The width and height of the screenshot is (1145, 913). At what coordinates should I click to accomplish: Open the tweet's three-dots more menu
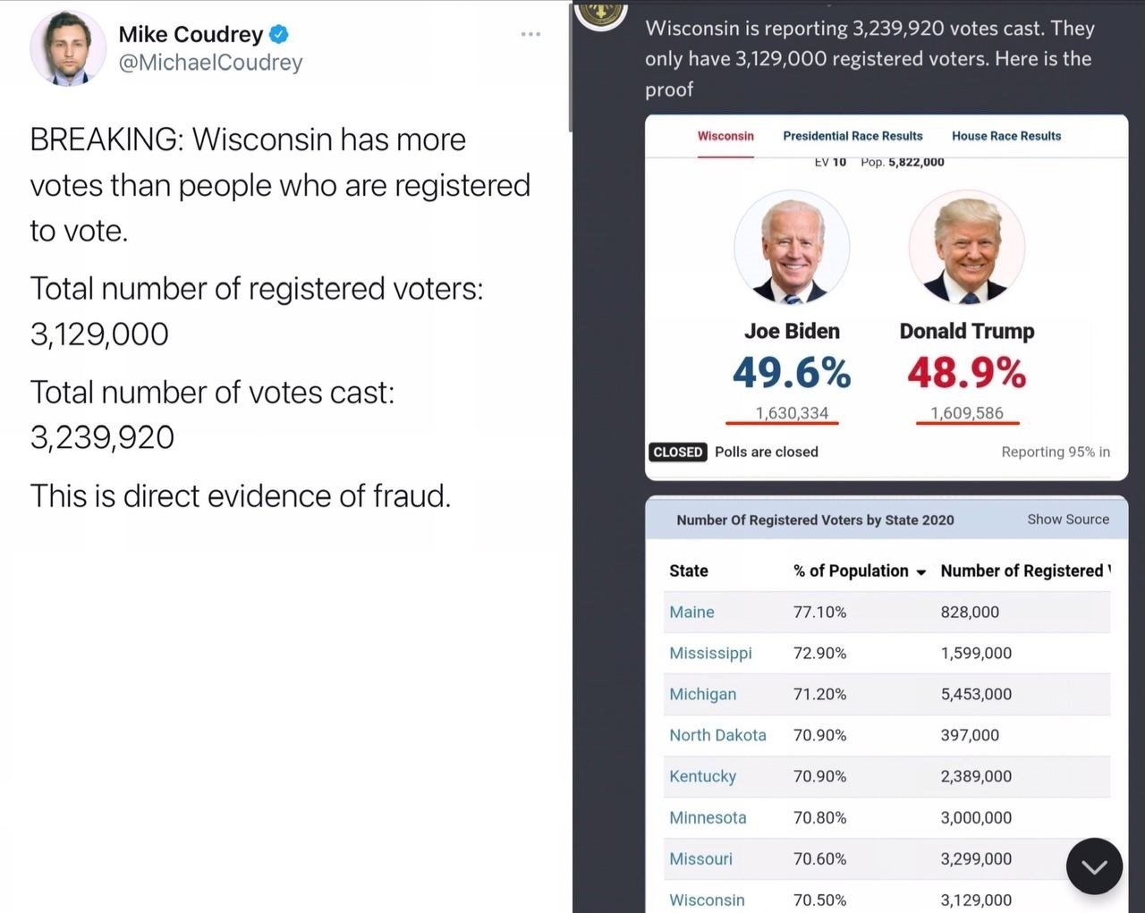coord(530,35)
